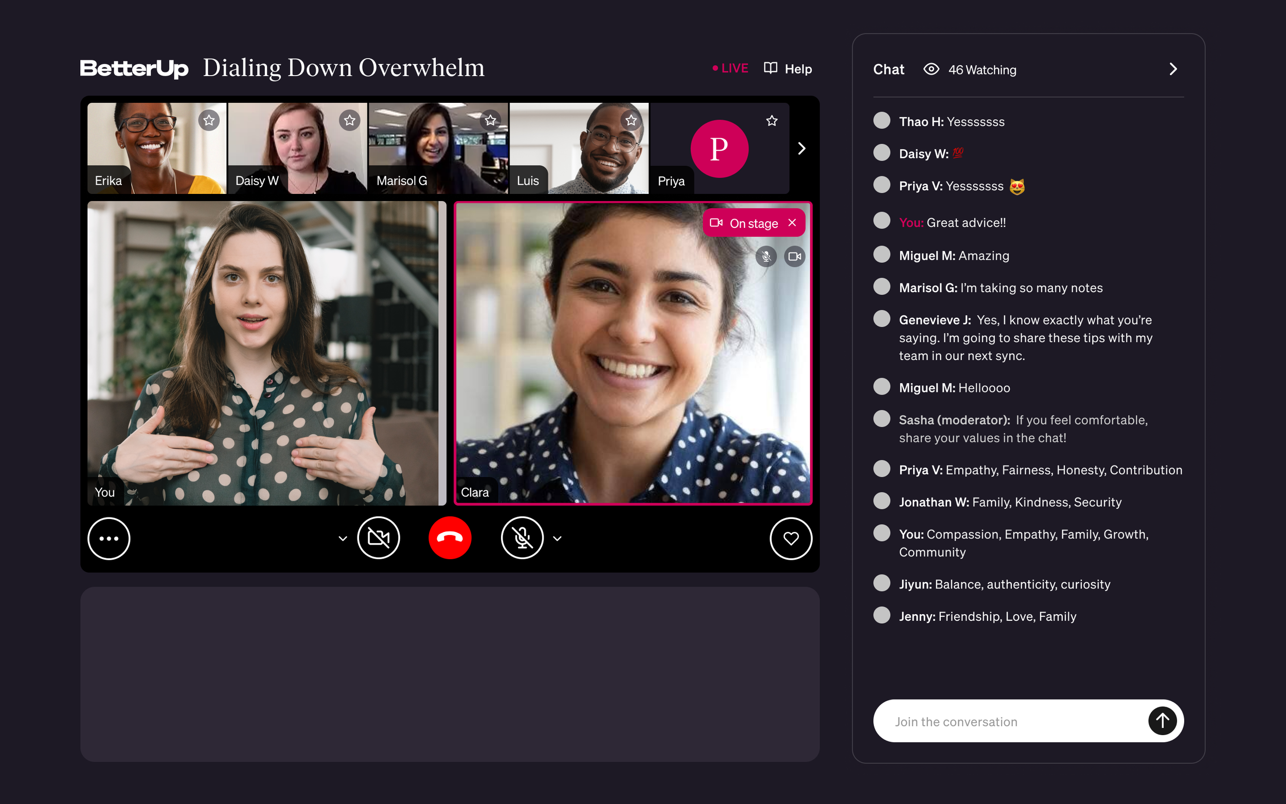Screen dimensions: 1286x804
Task: Send chat message with arrow button
Action: pyautogui.click(x=1163, y=721)
